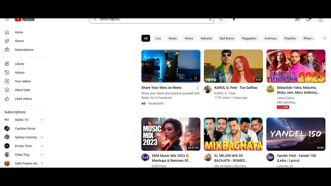Select the Playlists filter chip
Viewport: 331px width, 186px height.
pos(290,38)
